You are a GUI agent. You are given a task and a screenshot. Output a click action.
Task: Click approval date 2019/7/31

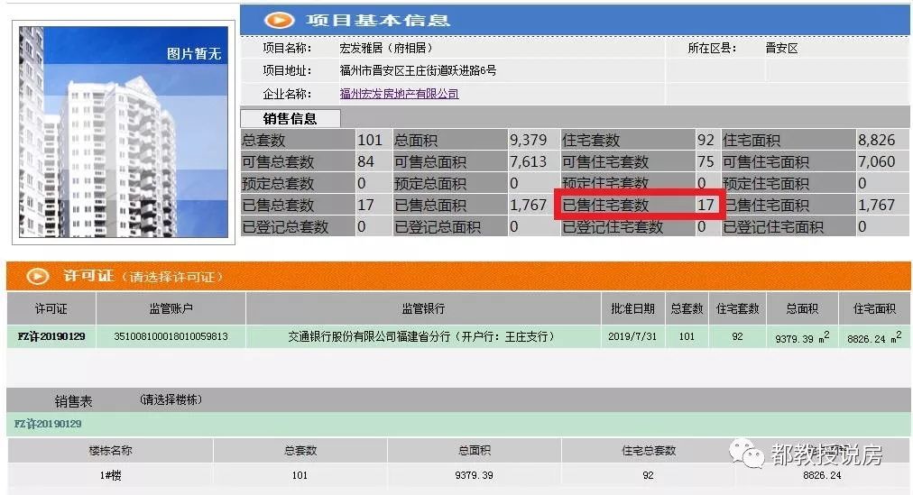[632, 336]
